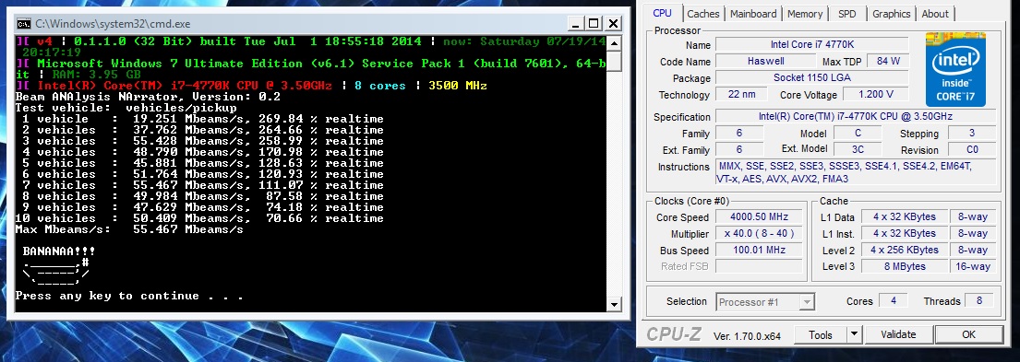Viewport: 1020px width, 362px height.
Task: Click the Specification field in CPU-Z
Action: pyautogui.click(x=856, y=117)
